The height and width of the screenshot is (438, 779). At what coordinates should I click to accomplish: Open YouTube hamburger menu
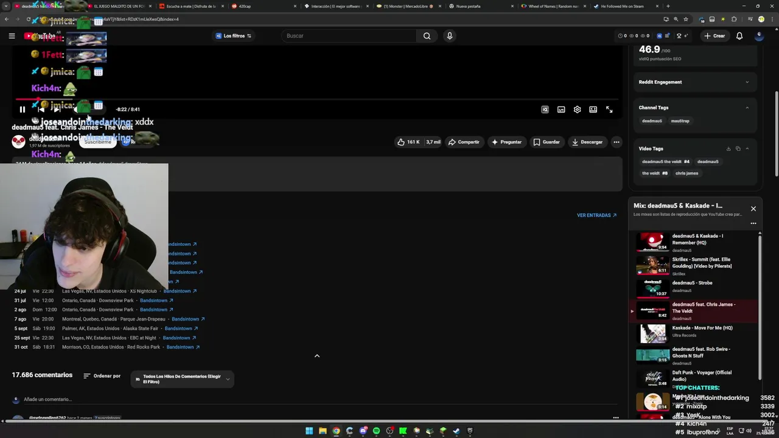coord(12,36)
